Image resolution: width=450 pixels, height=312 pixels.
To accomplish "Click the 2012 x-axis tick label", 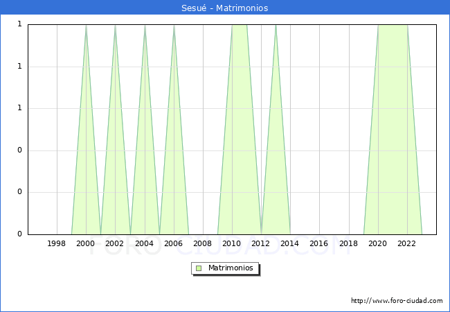I will [261, 243].
